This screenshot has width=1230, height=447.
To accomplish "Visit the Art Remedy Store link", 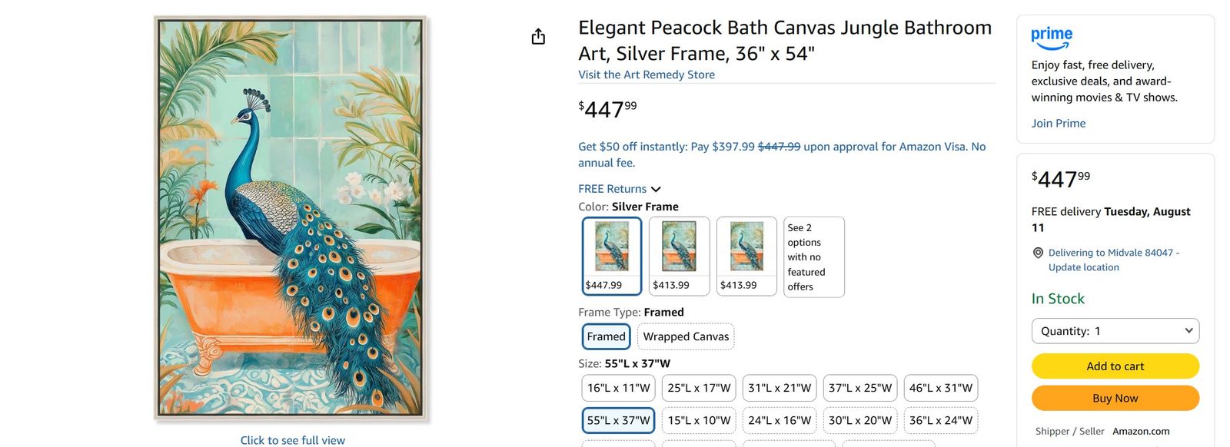I will [647, 74].
